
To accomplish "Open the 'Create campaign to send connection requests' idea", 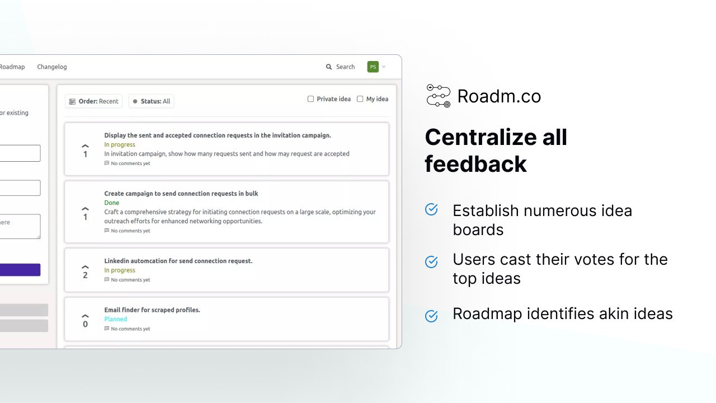I will click(181, 194).
